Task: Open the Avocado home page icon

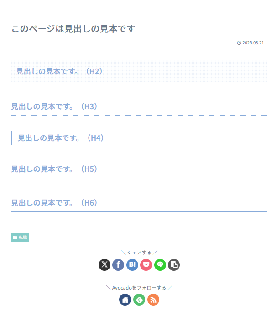Action: 125,300
